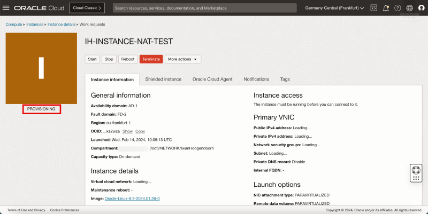
Task: Click the Subnet Loading text
Action: (x=270, y=153)
